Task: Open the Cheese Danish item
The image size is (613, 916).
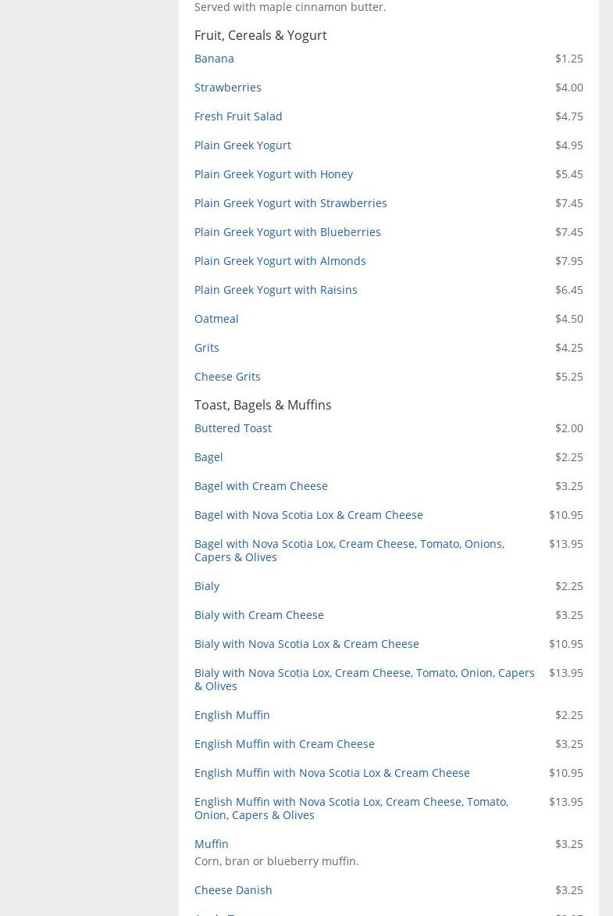Action: (233, 890)
